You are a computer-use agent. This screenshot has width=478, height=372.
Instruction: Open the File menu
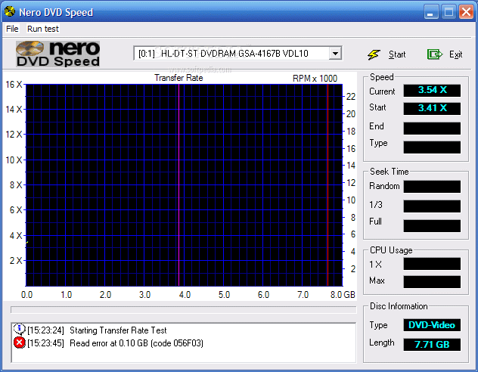click(12, 29)
